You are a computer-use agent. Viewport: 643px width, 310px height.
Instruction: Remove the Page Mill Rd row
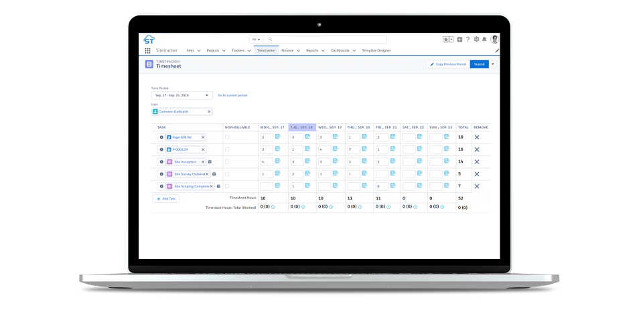[x=476, y=137]
